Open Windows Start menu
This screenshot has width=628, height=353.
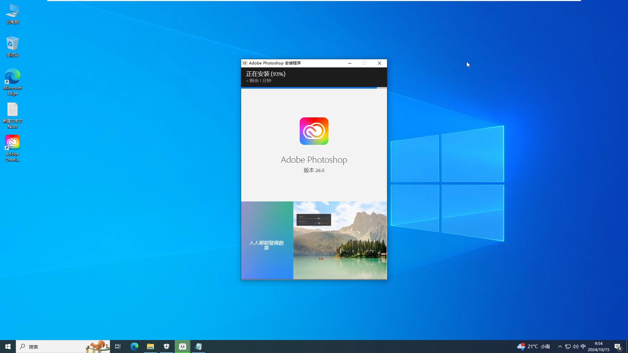point(8,346)
